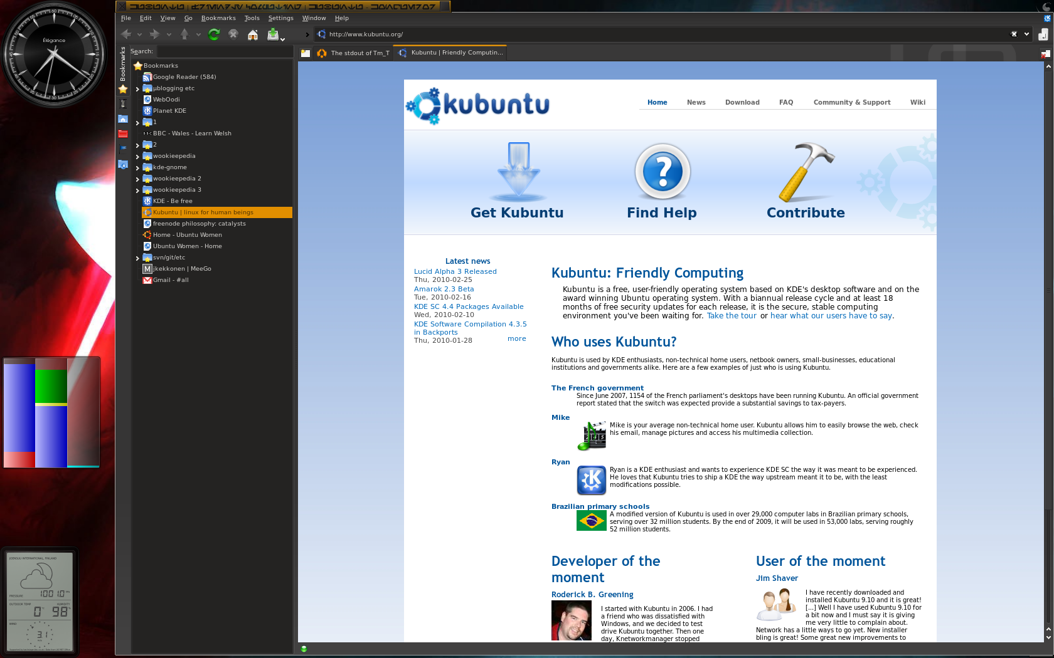Click the Forward arrow toolbar button
Viewport: 1054px width, 658px height.
click(x=154, y=34)
